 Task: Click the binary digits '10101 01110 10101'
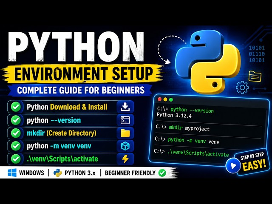click(x=257, y=54)
